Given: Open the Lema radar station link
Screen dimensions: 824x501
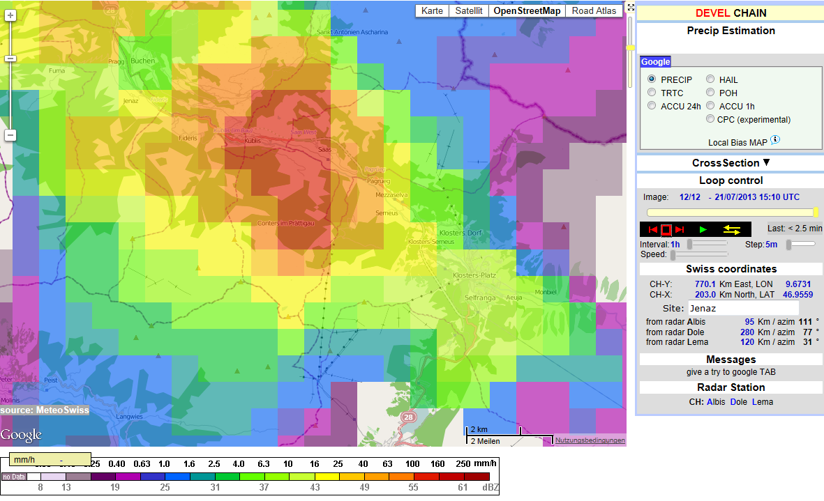Looking at the screenshot, I should coord(763,402).
